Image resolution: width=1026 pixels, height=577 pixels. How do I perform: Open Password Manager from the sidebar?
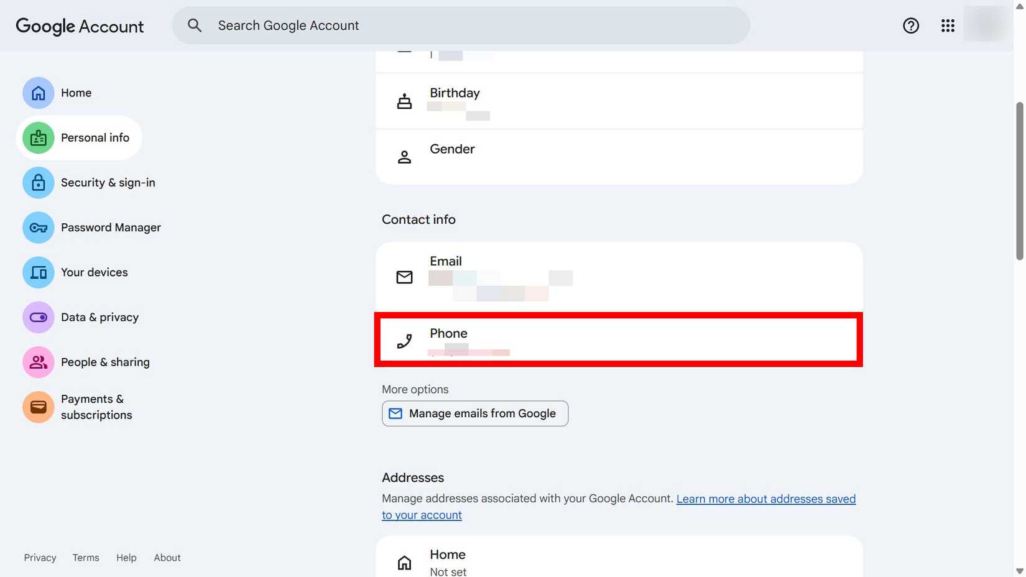[111, 228]
